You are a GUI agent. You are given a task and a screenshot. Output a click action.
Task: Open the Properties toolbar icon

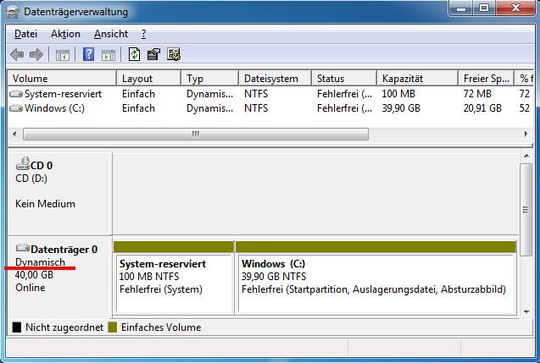tap(153, 54)
